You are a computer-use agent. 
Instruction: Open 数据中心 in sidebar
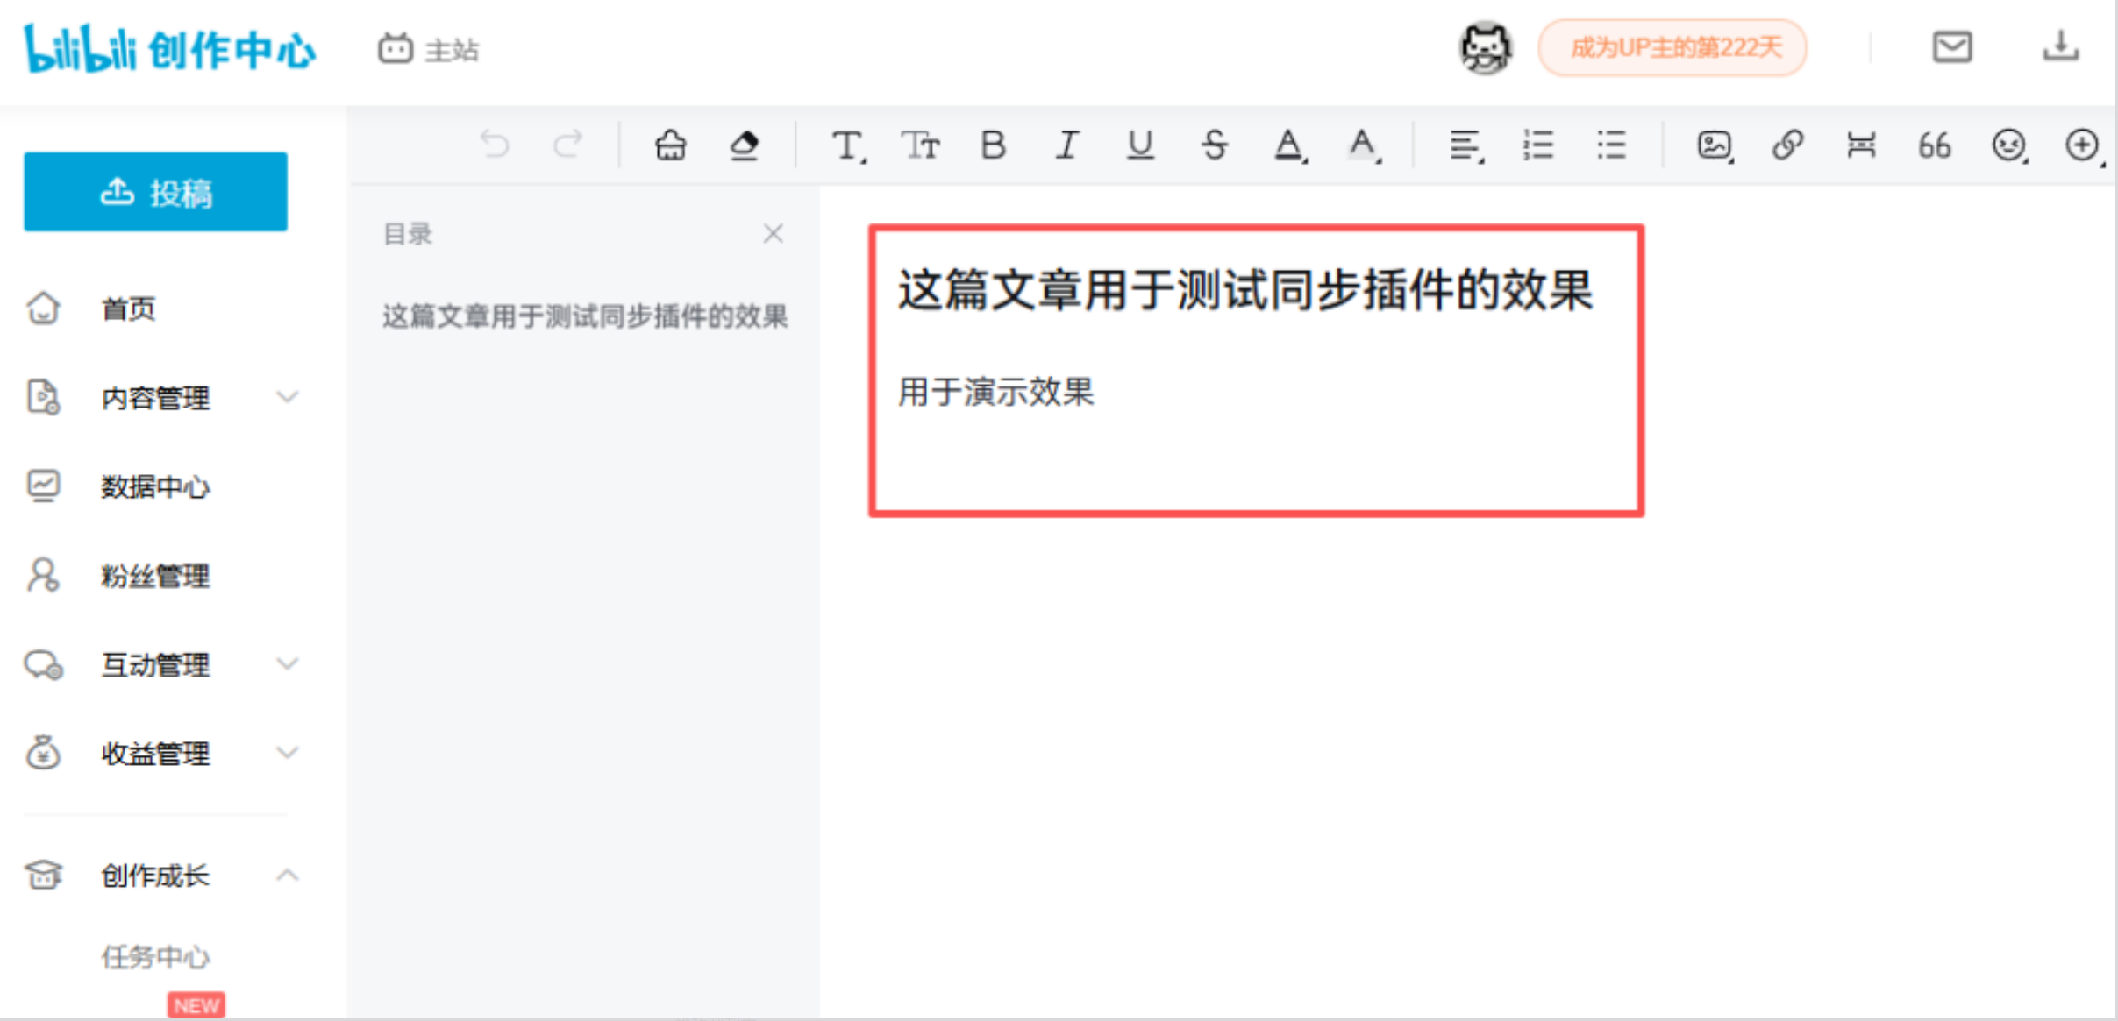[155, 486]
